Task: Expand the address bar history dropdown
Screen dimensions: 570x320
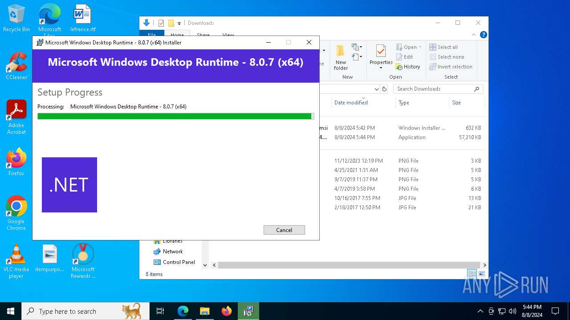Action: tap(376, 89)
